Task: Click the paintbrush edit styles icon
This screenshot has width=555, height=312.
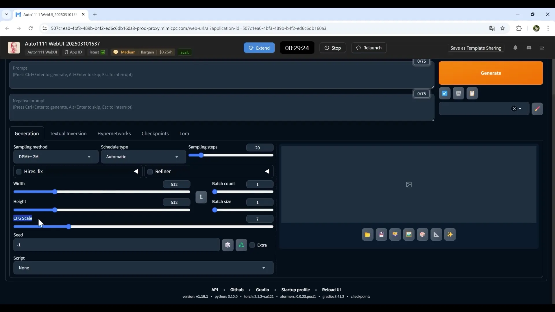Action: [x=537, y=109]
